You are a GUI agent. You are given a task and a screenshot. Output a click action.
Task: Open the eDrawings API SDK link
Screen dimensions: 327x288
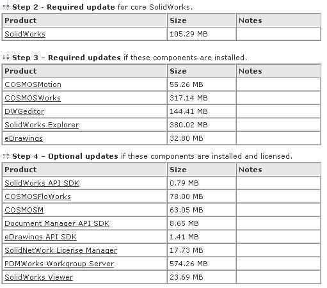[40, 237]
